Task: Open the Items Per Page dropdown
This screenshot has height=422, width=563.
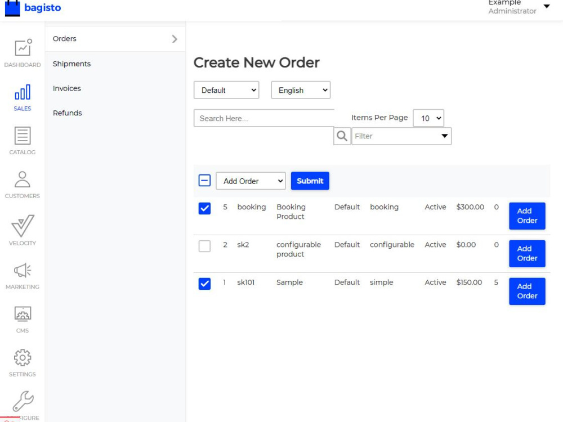Action: click(x=428, y=118)
